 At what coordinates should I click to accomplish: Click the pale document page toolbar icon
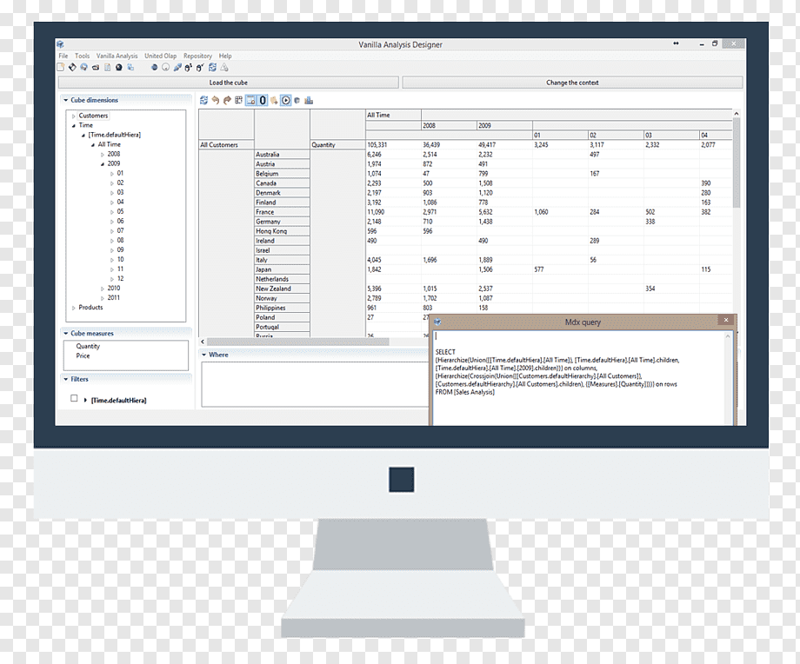coord(107,67)
